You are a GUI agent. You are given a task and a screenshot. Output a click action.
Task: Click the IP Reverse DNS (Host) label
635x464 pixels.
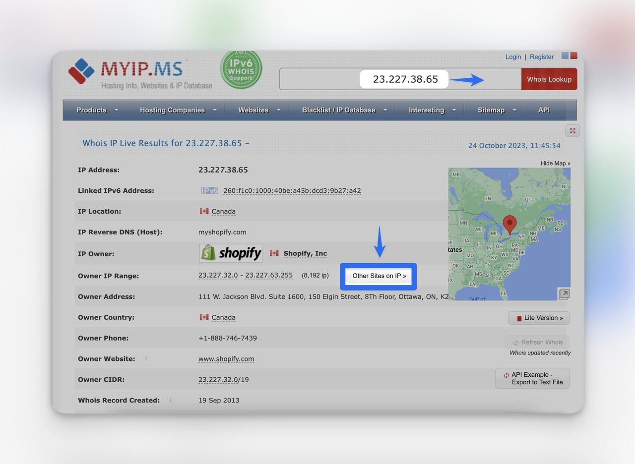coord(120,232)
